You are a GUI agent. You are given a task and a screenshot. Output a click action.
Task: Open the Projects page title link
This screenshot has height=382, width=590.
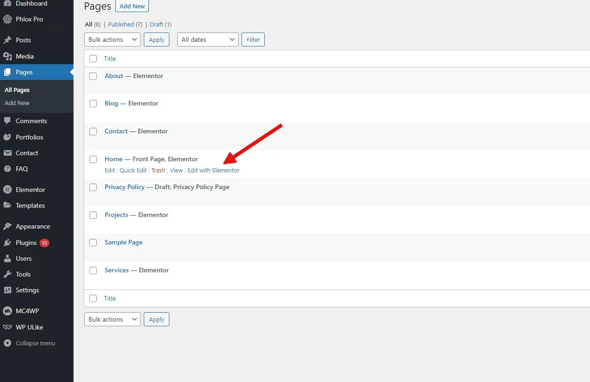coord(116,215)
